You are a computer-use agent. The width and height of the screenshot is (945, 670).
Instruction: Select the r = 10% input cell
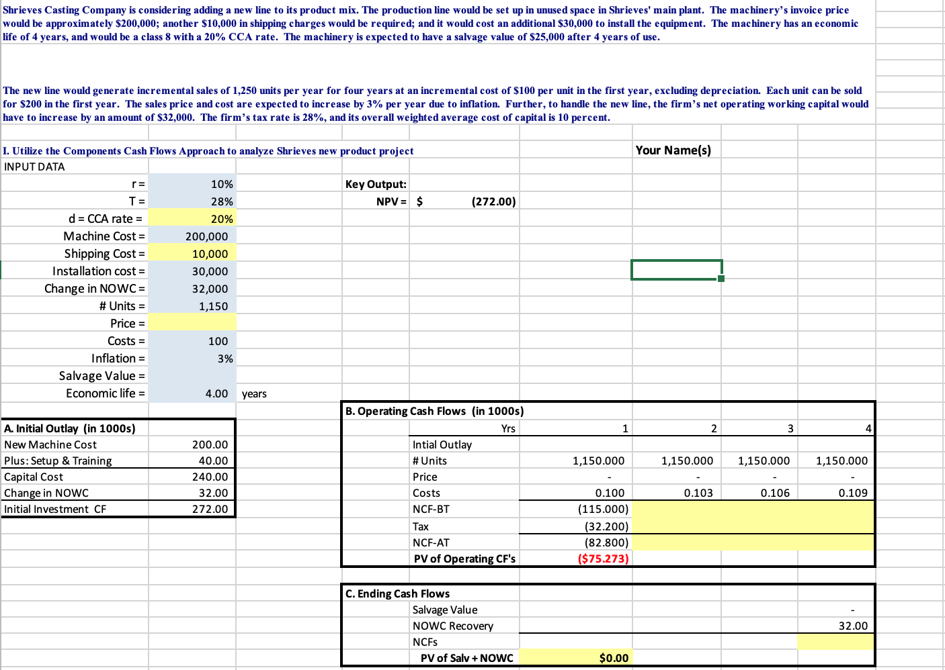click(x=192, y=184)
